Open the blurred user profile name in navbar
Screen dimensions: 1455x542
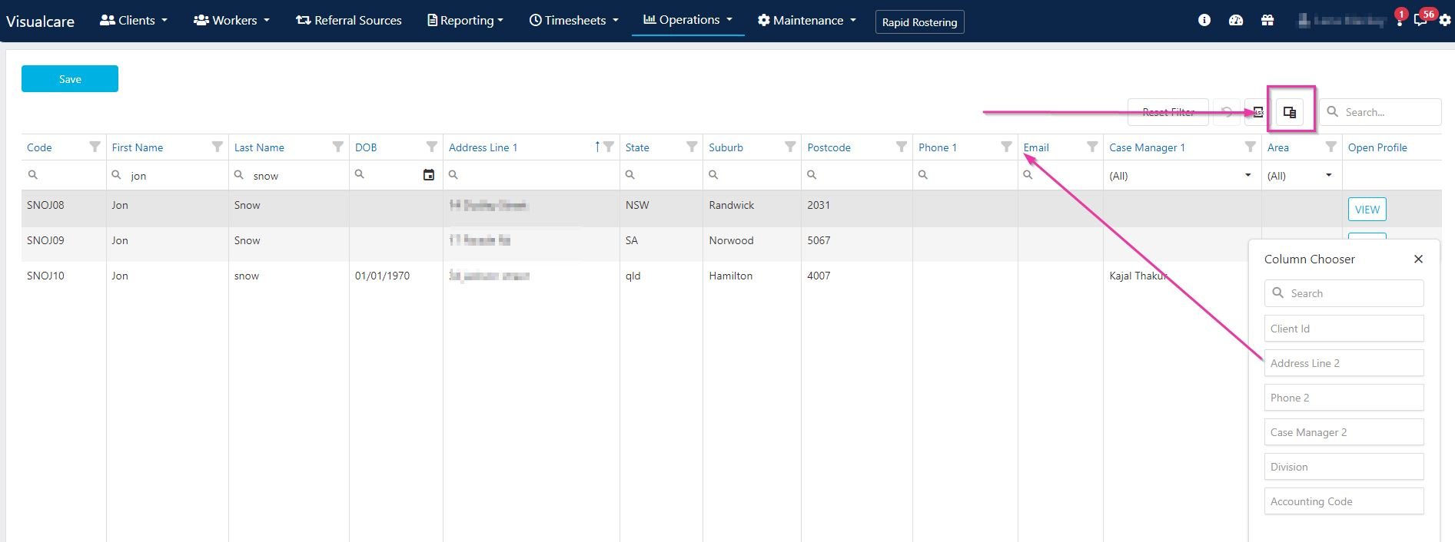(x=1342, y=21)
